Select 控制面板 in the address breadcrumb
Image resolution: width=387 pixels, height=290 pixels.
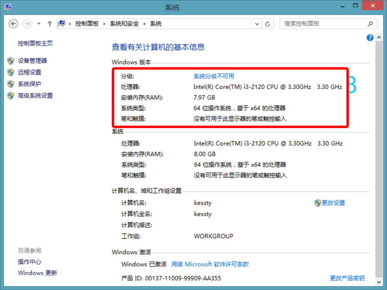87,24
